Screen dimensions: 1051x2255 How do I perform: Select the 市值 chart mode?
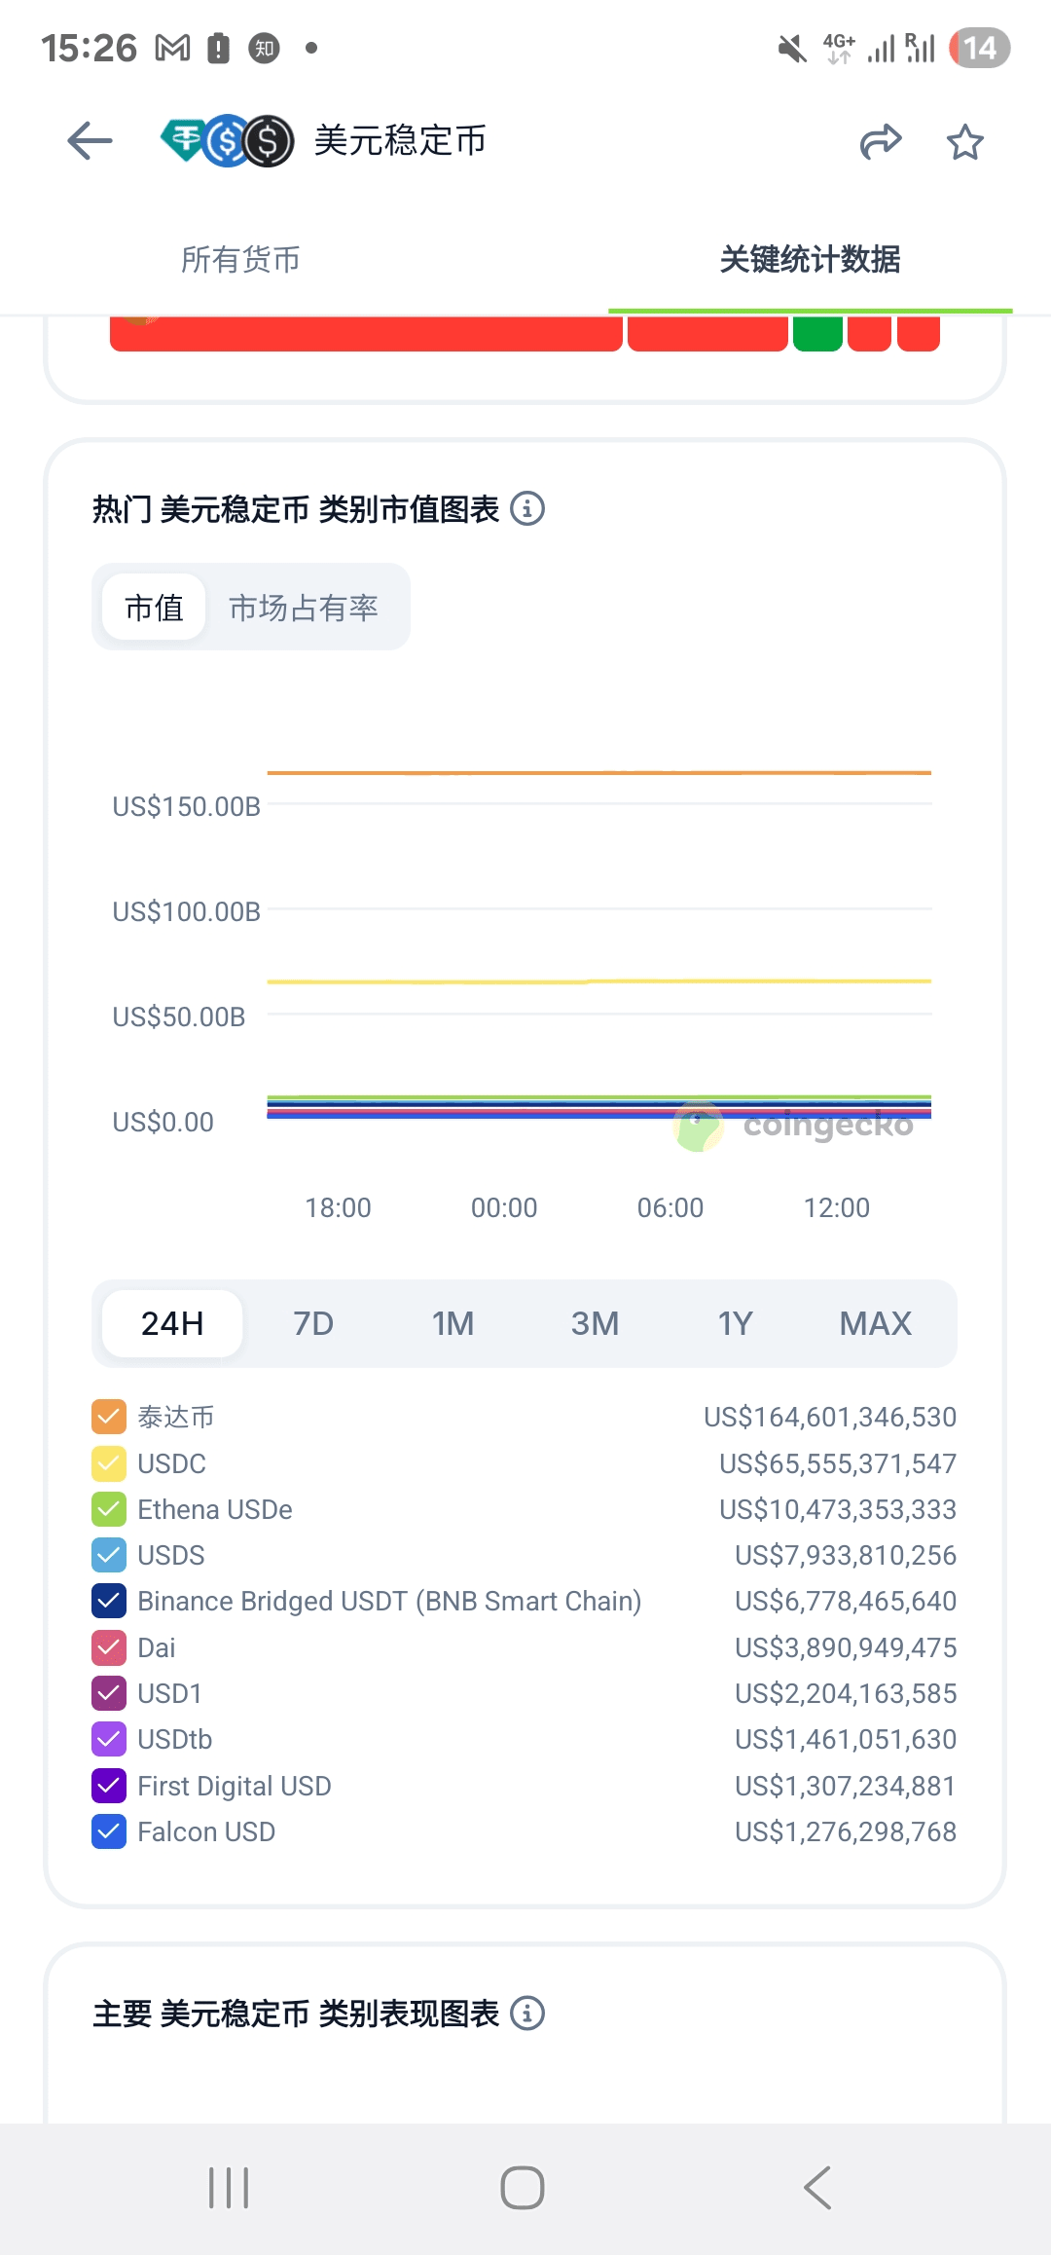click(154, 608)
